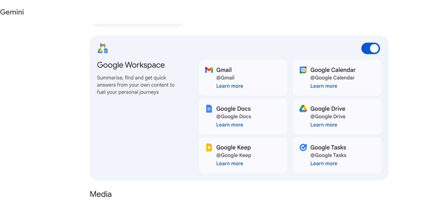Image resolution: width=426 pixels, height=203 pixels.
Task: Click the Google Workspace combined apps icon
Action: [103, 48]
